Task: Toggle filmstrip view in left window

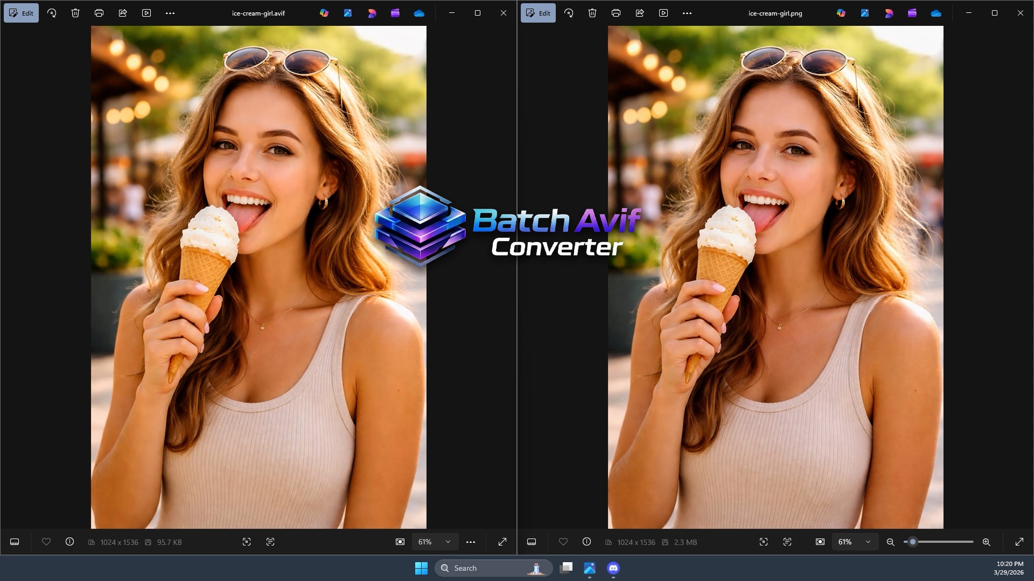Action: (15, 542)
